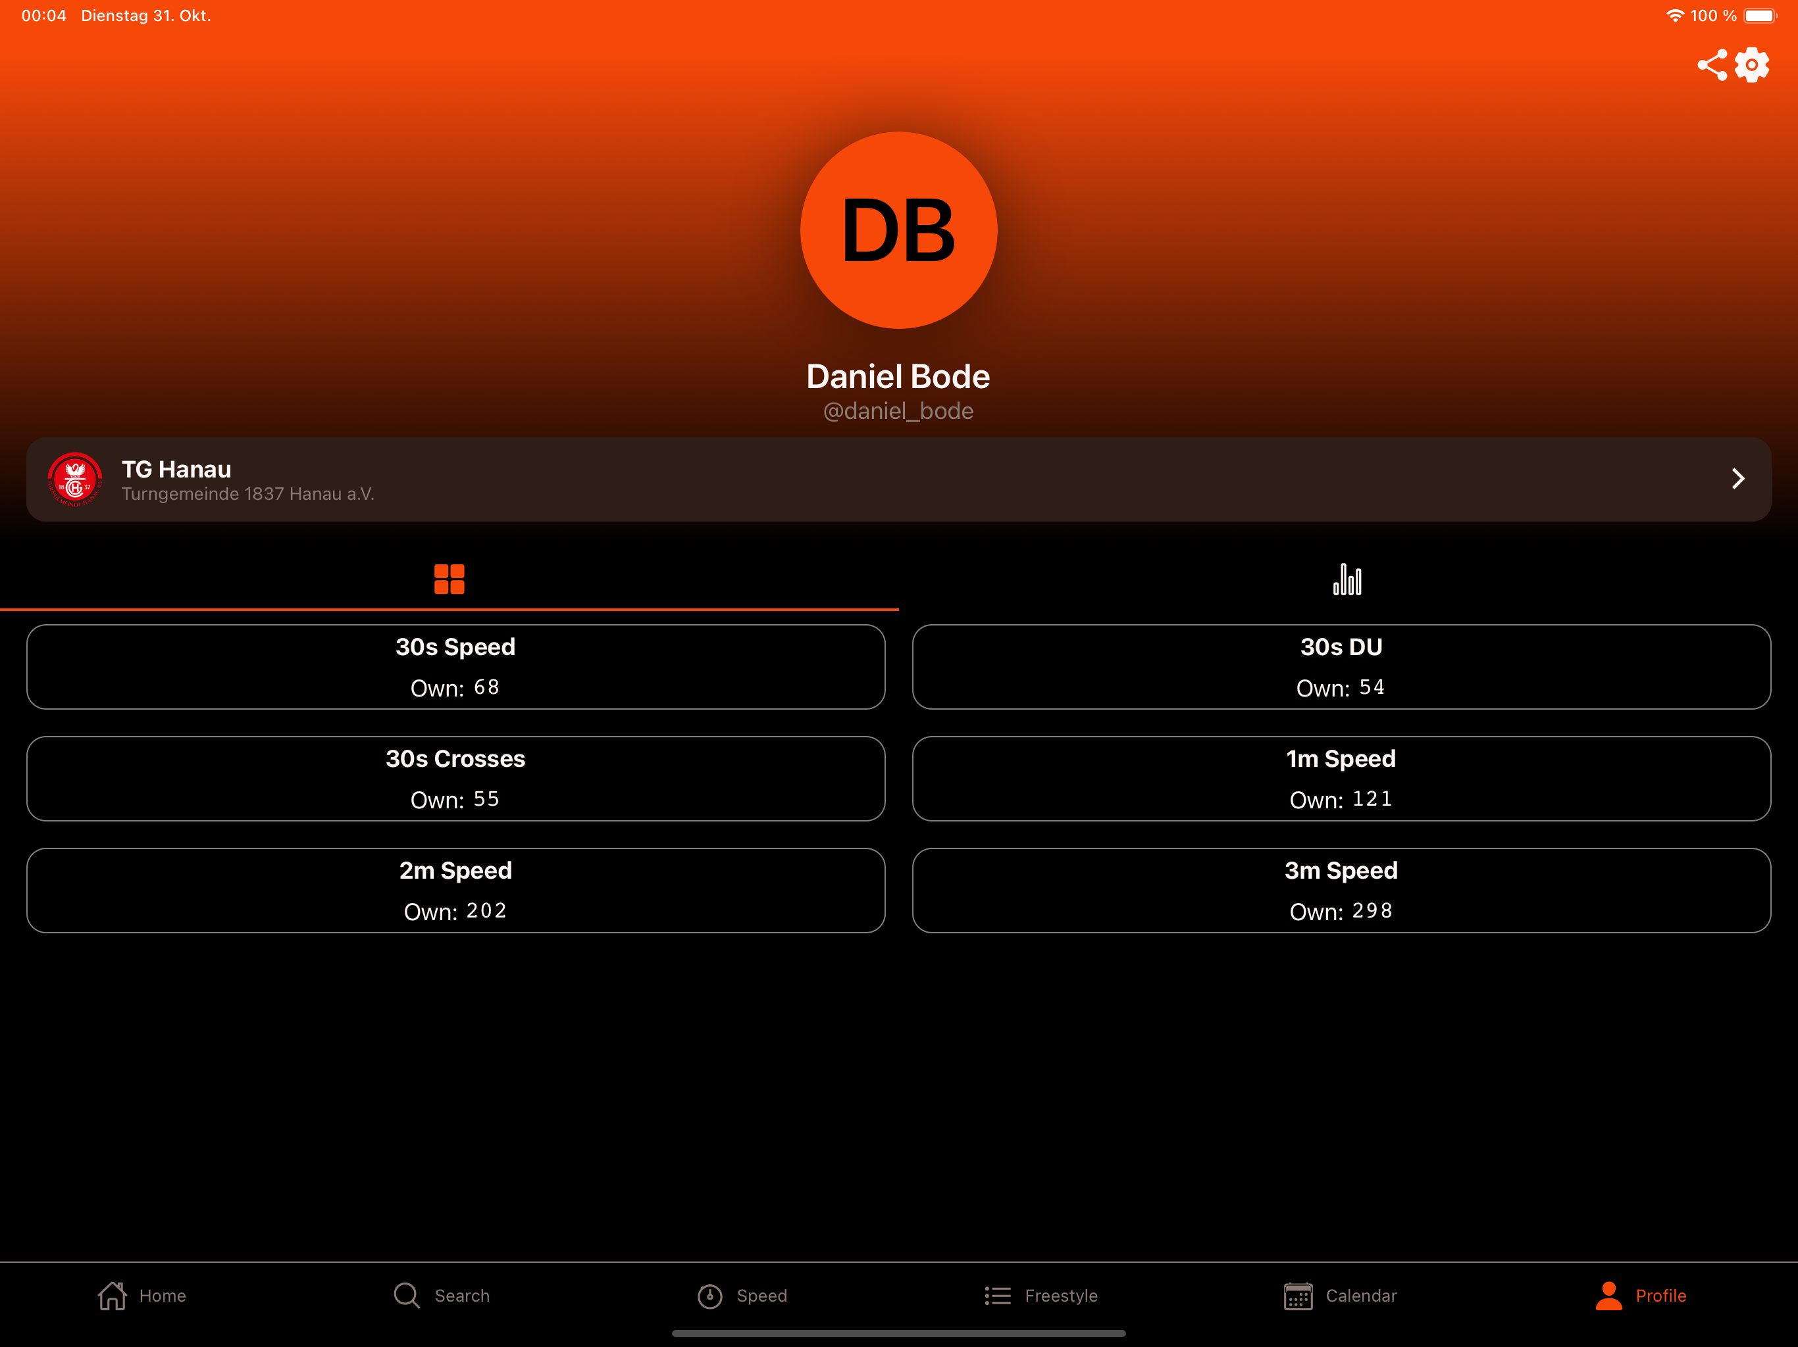Open the 2m Speed record card
The height and width of the screenshot is (1347, 1798).
(x=456, y=891)
